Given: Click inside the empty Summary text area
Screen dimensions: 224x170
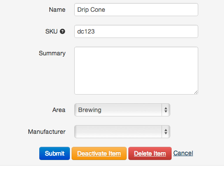Looking at the screenshot, I should (x=136, y=71).
